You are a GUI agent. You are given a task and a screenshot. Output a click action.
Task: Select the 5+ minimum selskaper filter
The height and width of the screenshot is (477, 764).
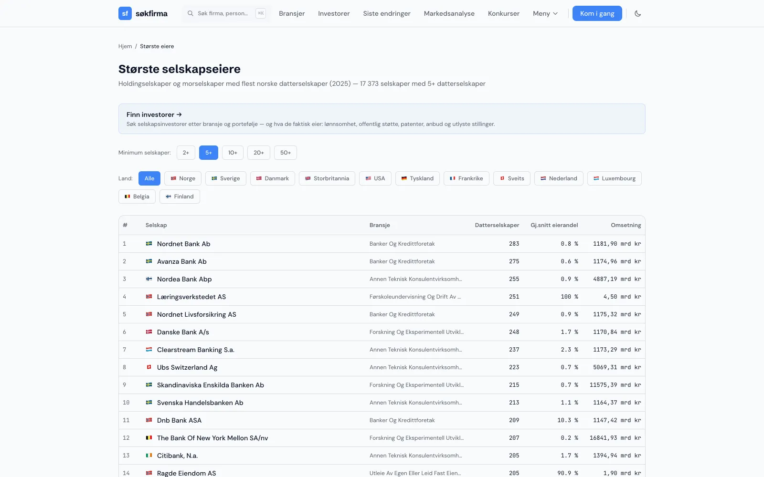pos(209,153)
